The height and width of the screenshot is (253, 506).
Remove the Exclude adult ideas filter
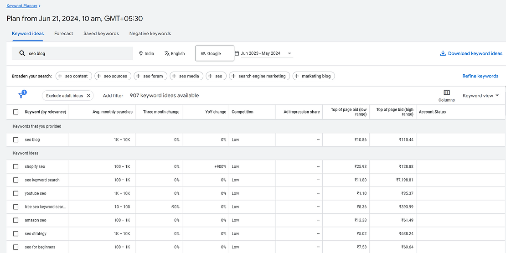(x=88, y=96)
